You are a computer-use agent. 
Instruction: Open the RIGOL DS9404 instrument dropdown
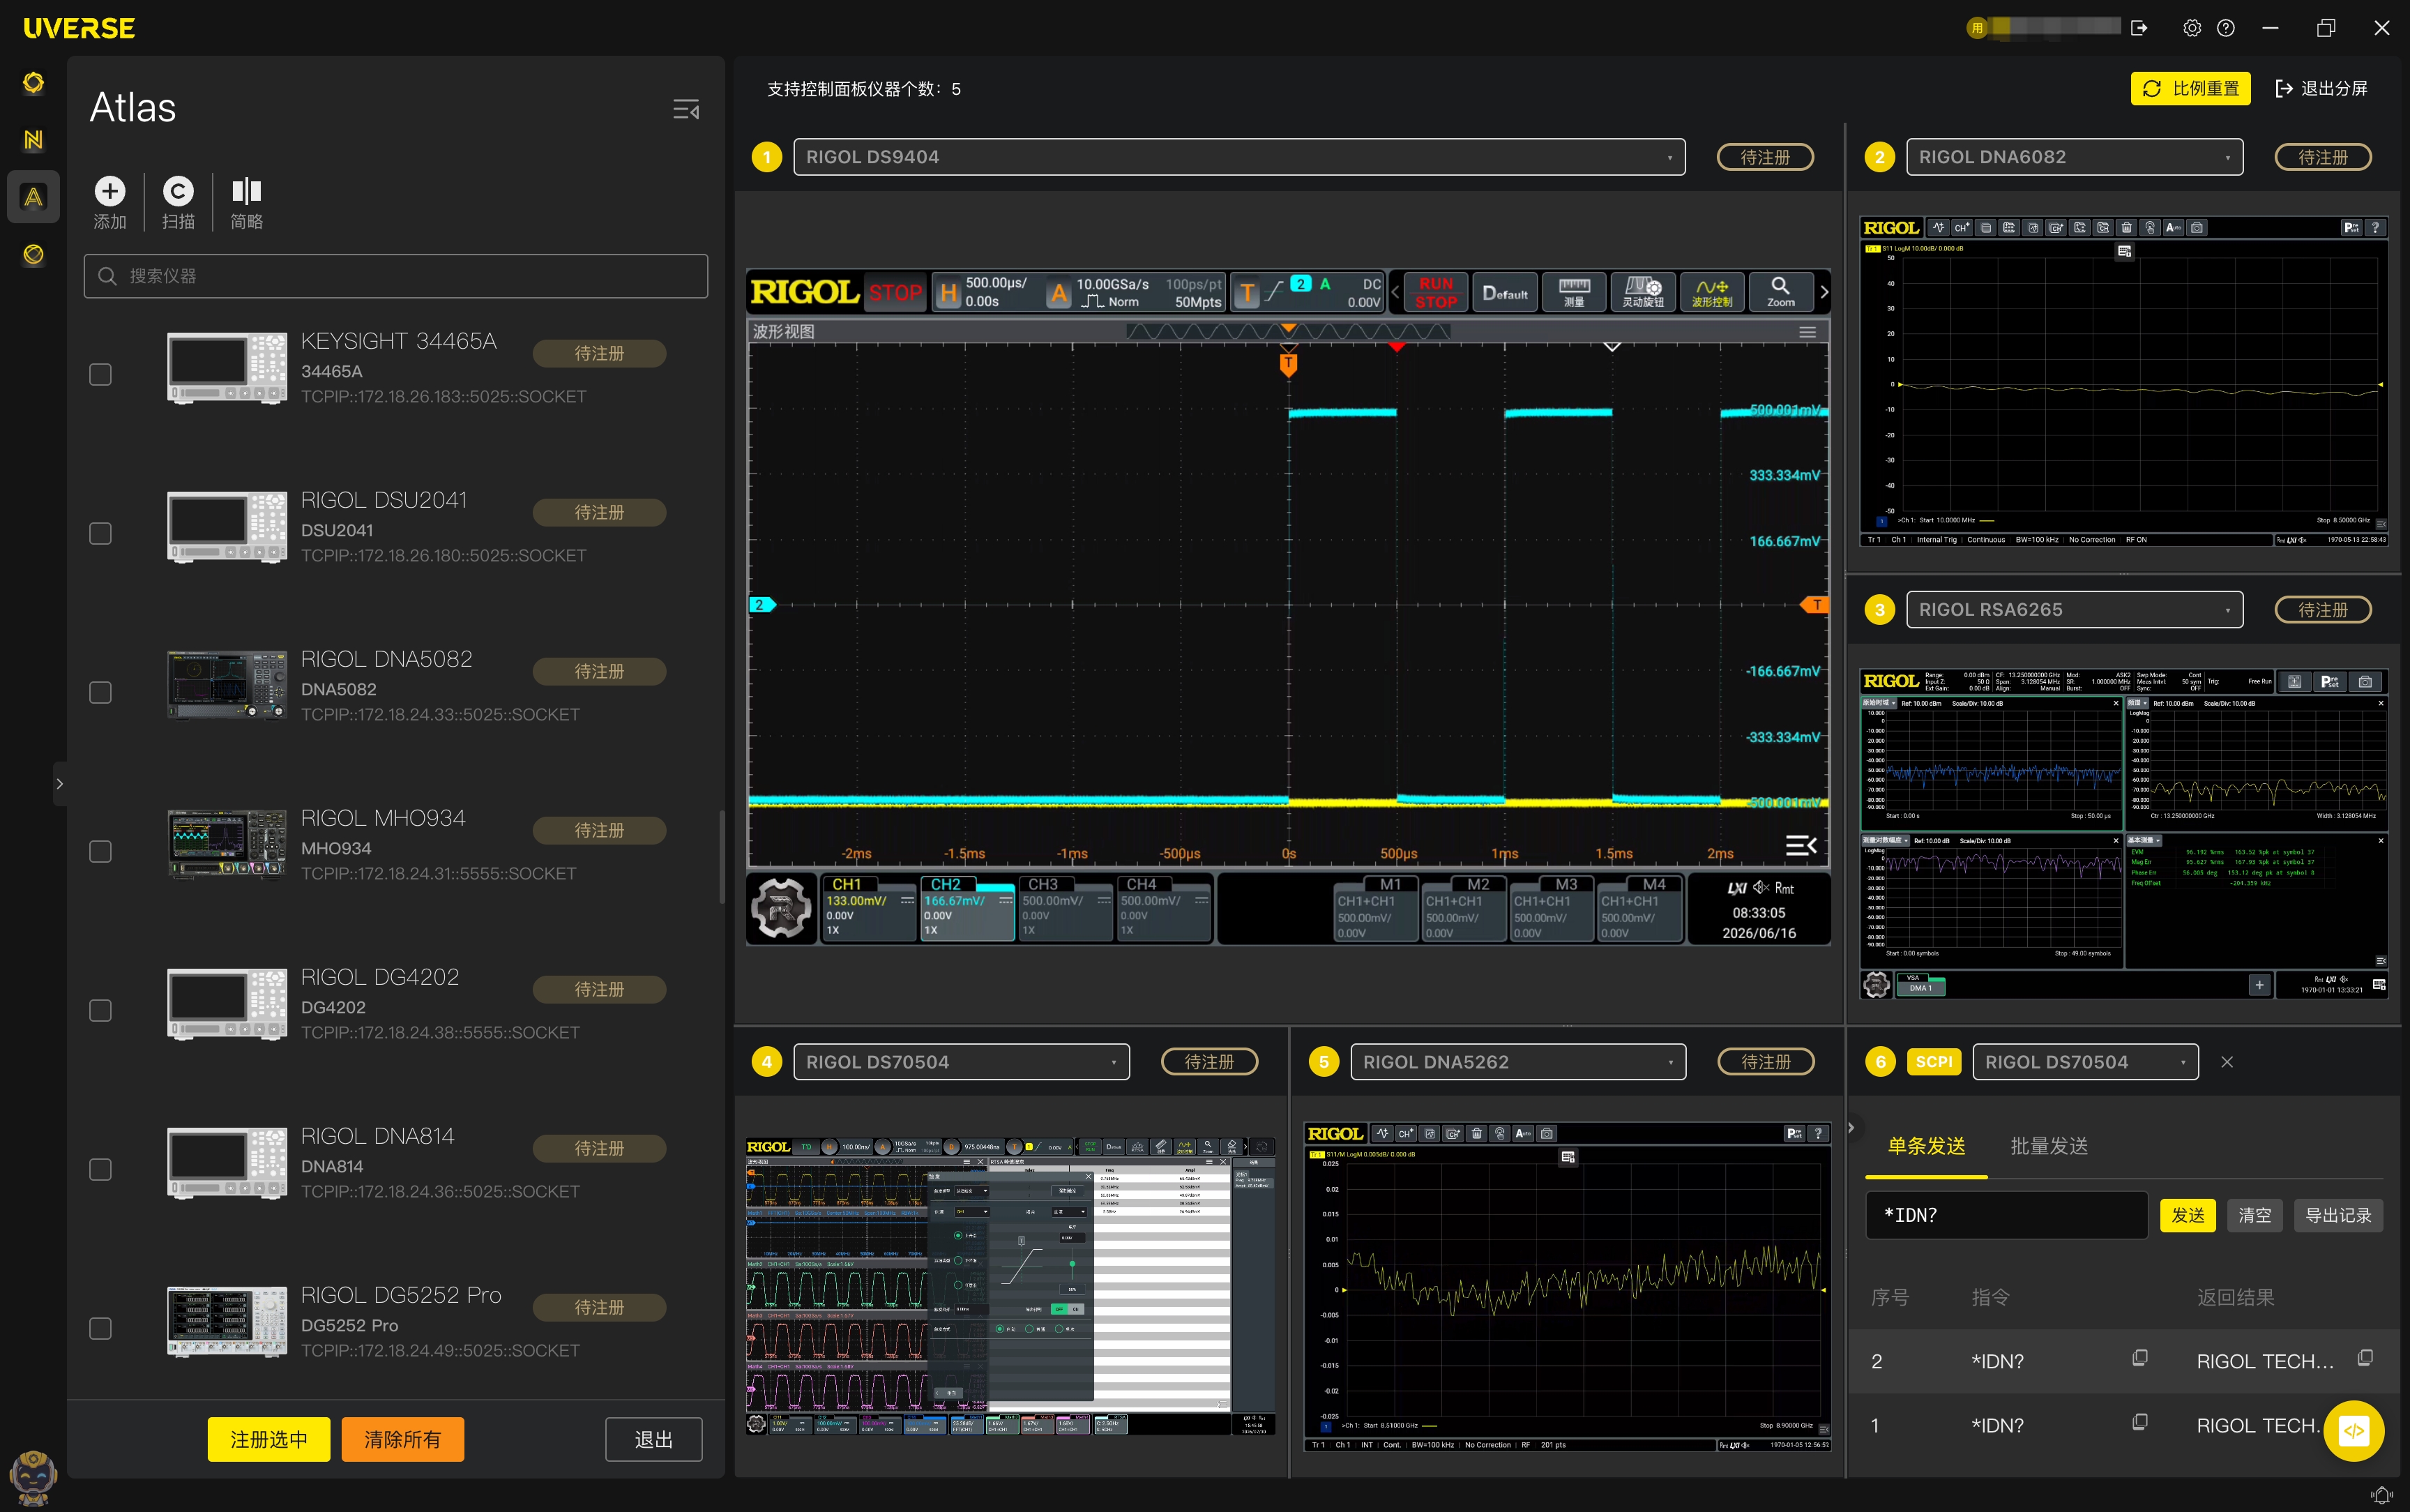[1238, 157]
